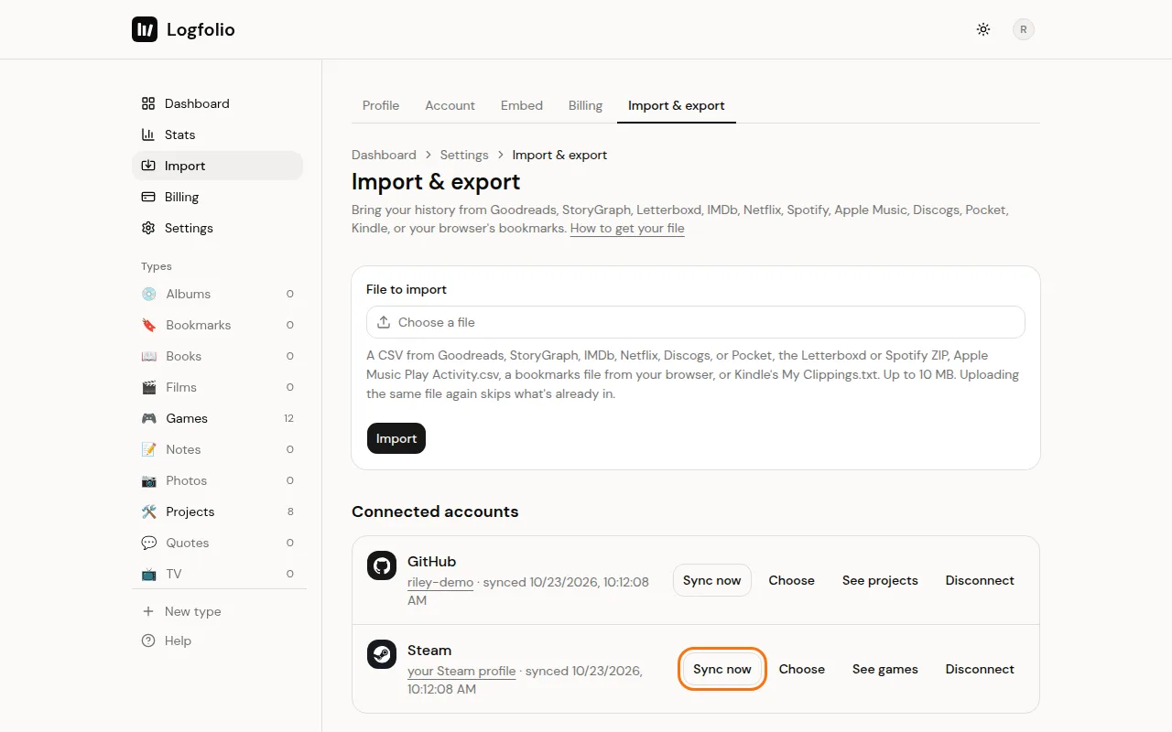Open the riley-demo GitHub link
This screenshot has width=1172, height=732.
[x=440, y=582]
